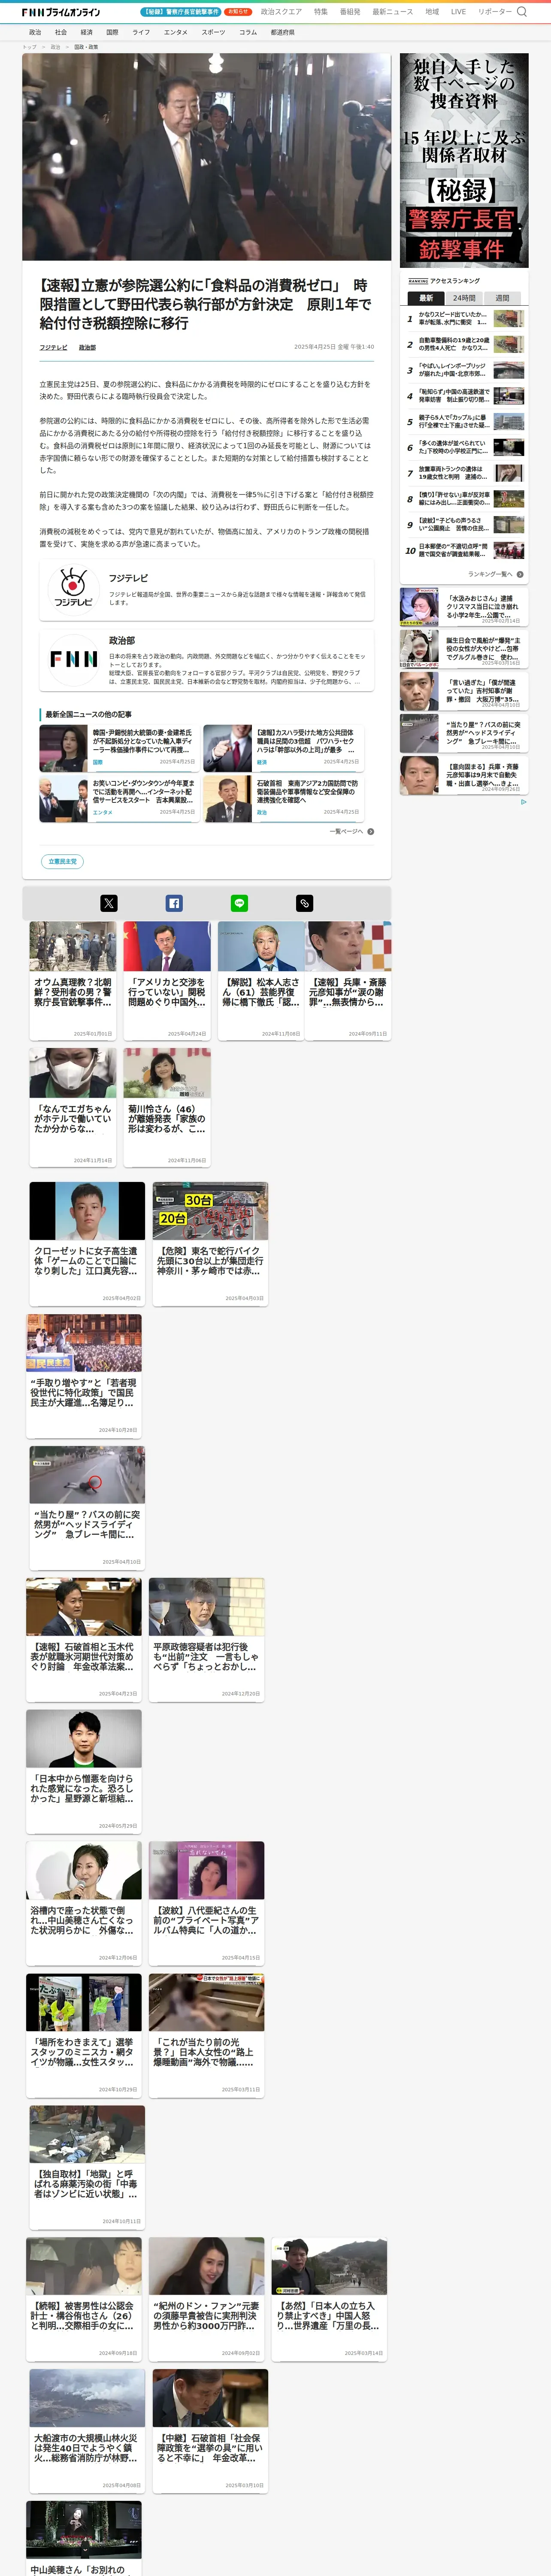Click the 【秘録】警察庁長官銃撃事件 header banner
This screenshot has height=2576, width=551.
point(181,12)
